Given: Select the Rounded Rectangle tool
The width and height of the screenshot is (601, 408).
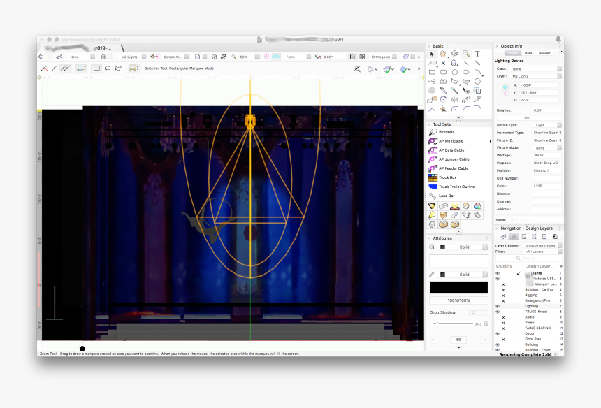Looking at the screenshot, I should 444,72.
